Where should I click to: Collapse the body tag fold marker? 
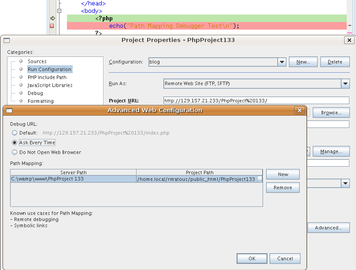pos(59,11)
